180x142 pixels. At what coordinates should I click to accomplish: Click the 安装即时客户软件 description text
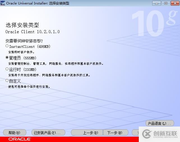21,52
